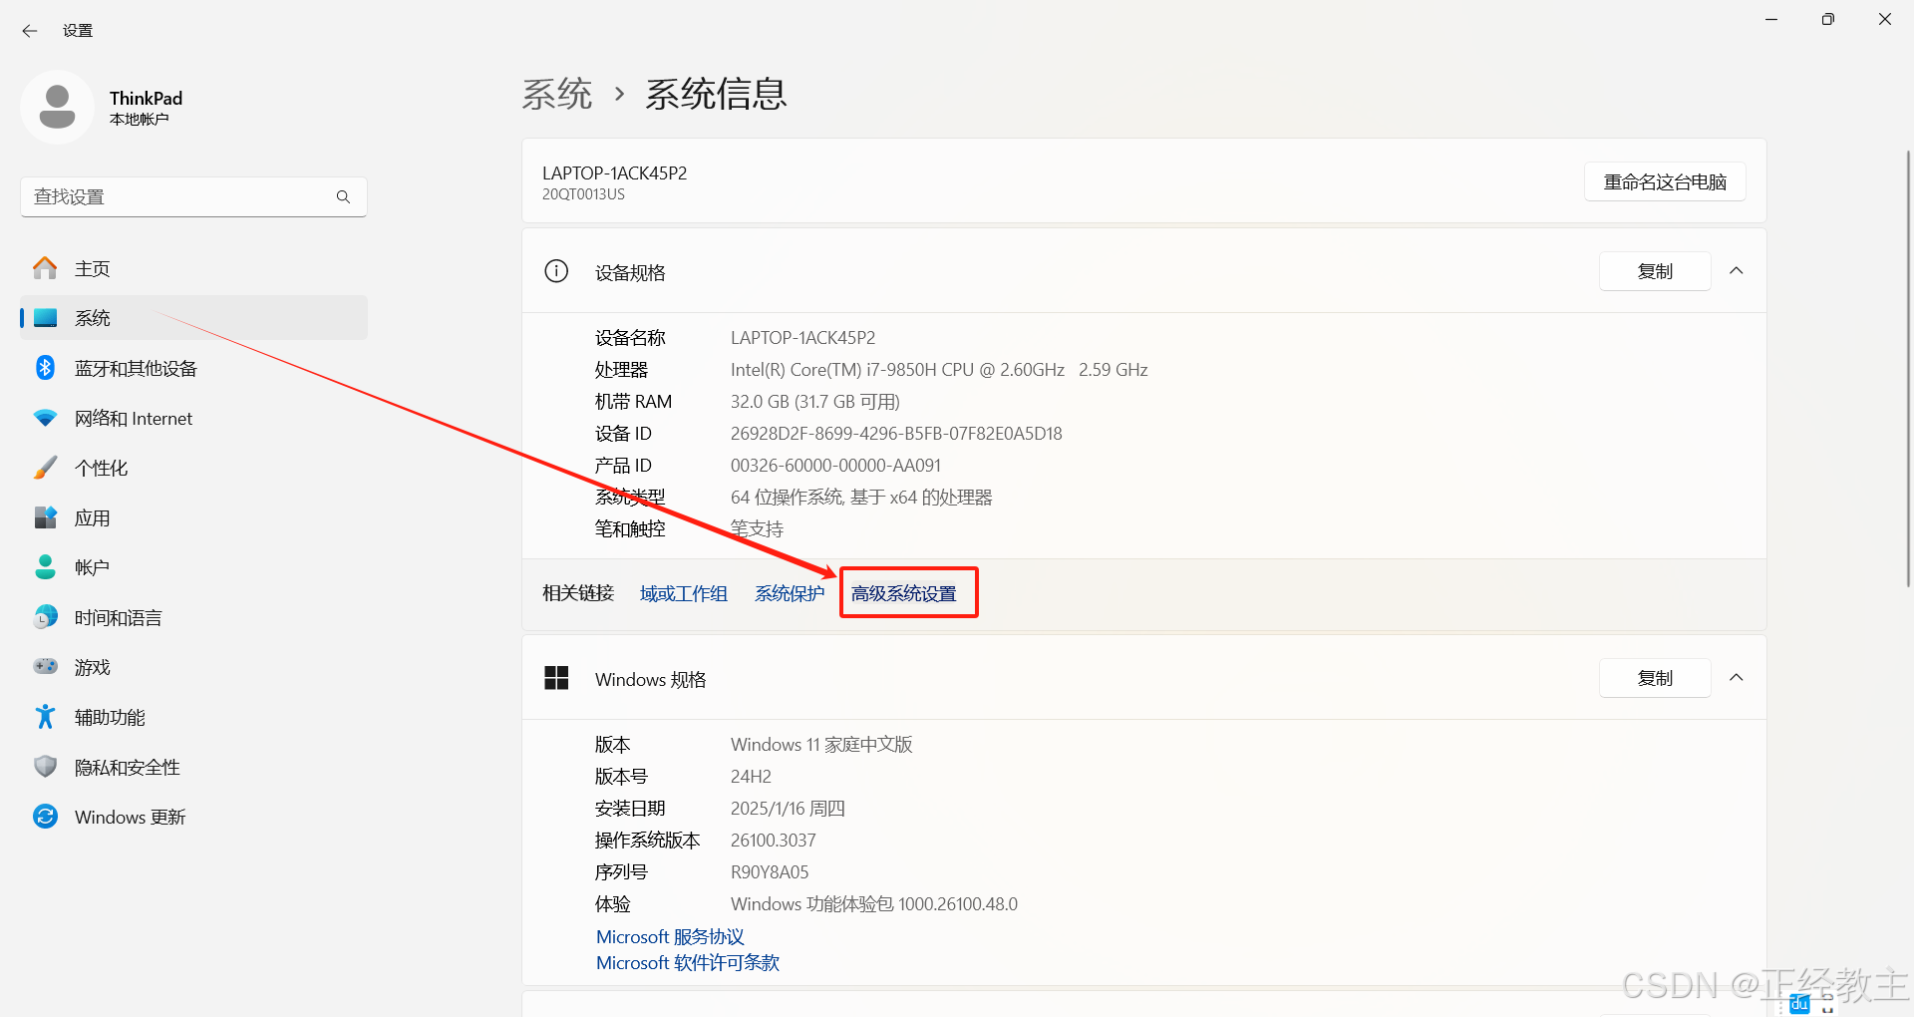Restore down the Settings window
Image resolution: width=1914 pixels, height=1017 pixels.
pyautogui.click(x=1827, y=19)
